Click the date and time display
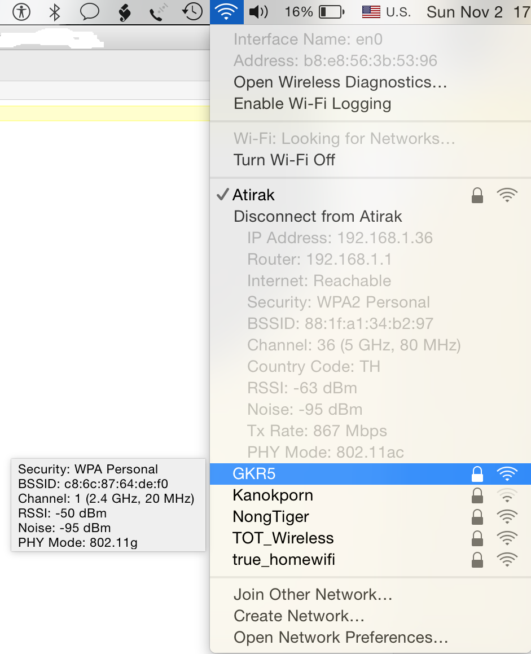Viewport: 531px width, 654px height. tap(478, 12)
